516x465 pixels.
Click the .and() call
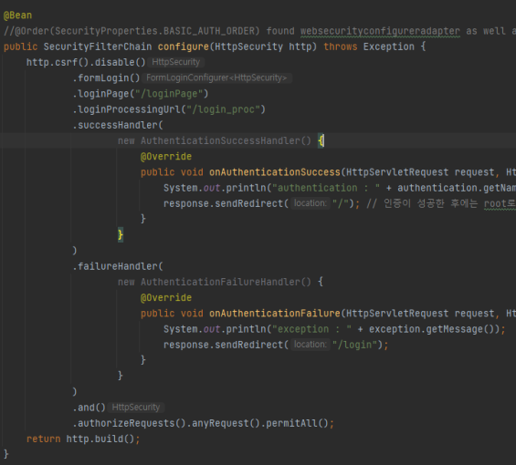tap(89, 408)
